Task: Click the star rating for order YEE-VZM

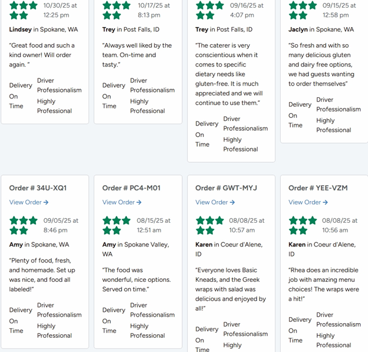Action: click(x=303, y=225)
